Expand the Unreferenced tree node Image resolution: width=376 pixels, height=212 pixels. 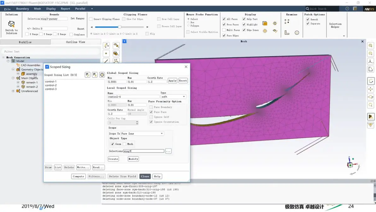click(13, 91)
